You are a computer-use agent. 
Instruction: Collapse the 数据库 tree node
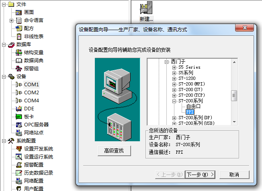point(4,45)
